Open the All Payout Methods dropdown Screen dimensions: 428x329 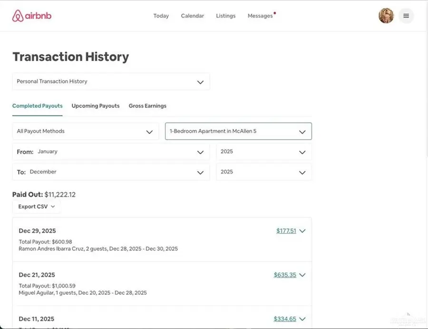pyautogui.click(x=85, y=131)
